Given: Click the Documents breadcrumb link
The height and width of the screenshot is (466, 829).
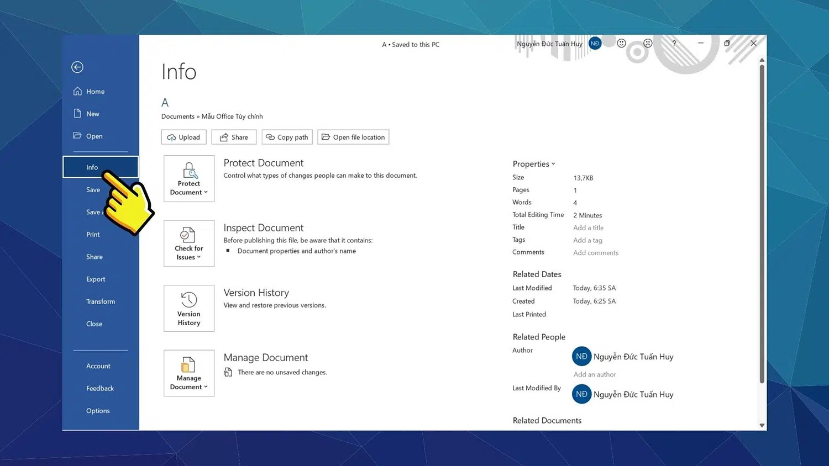Looking at the screenshot, I should tap(178, 116).
